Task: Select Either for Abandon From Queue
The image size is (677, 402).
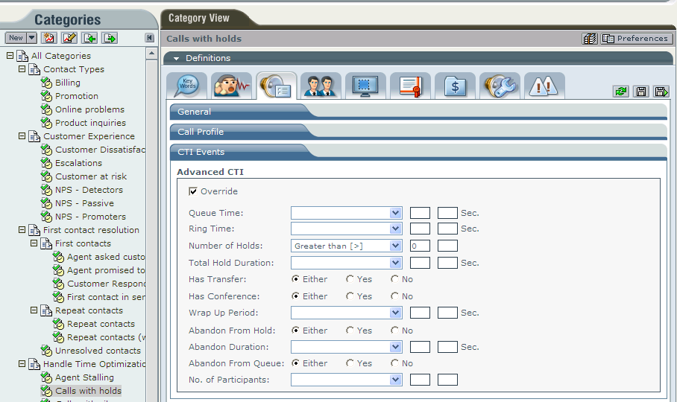Action: click(x=295, y=363)
